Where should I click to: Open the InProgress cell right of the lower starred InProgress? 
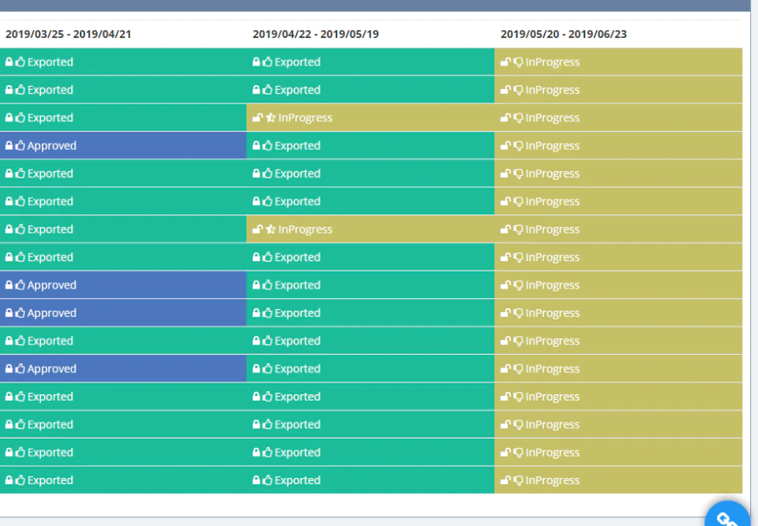tap(618, 229)
